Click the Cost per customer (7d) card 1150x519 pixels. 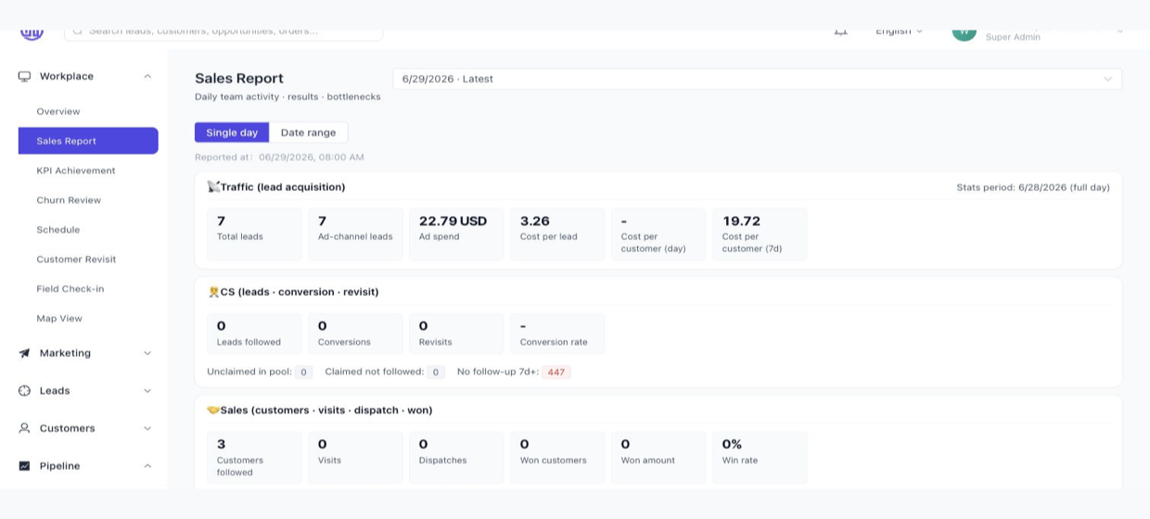[760, 234]
